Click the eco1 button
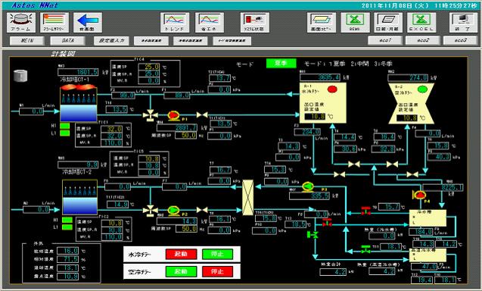482x291 pixels. point(385,40)
